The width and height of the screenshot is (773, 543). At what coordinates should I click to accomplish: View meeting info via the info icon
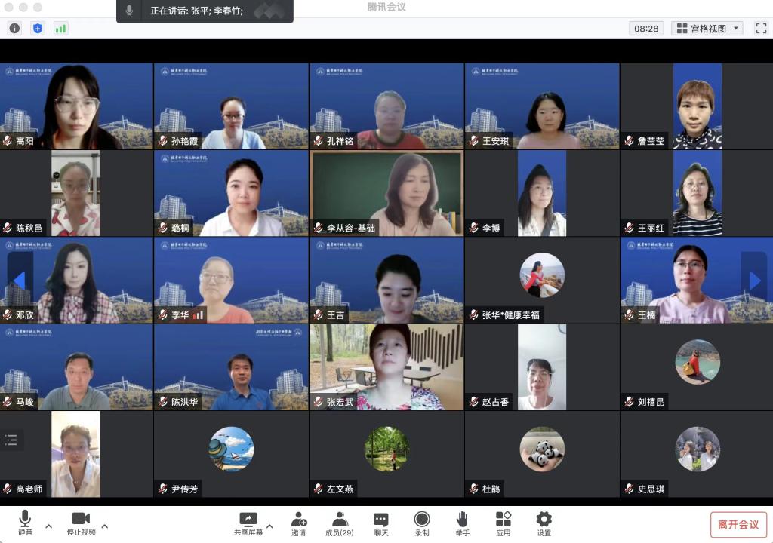pyautogui.click(x=14, y=28)
